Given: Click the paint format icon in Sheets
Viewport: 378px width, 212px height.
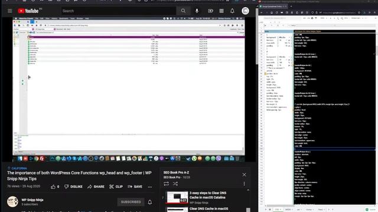Looking at the screenshot, I should (x=316, y=18).
